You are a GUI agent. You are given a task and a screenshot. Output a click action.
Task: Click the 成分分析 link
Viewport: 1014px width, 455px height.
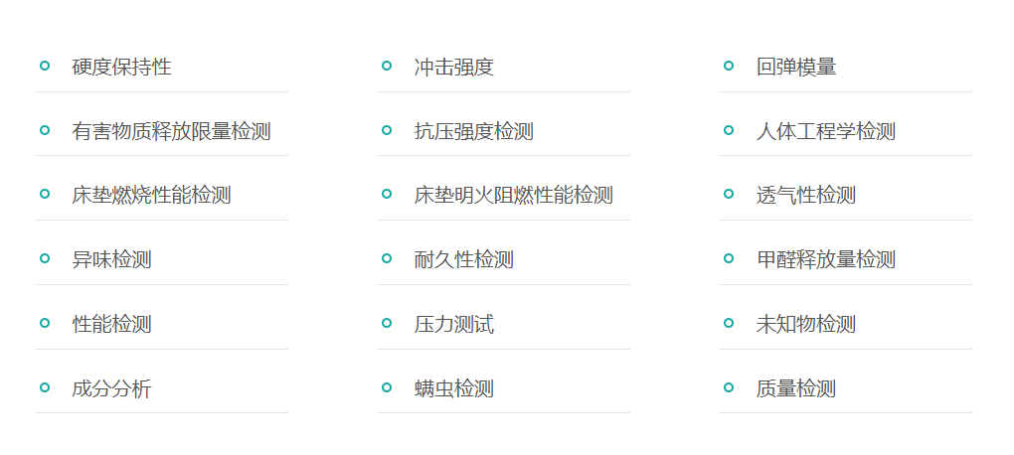pos(111,388)
